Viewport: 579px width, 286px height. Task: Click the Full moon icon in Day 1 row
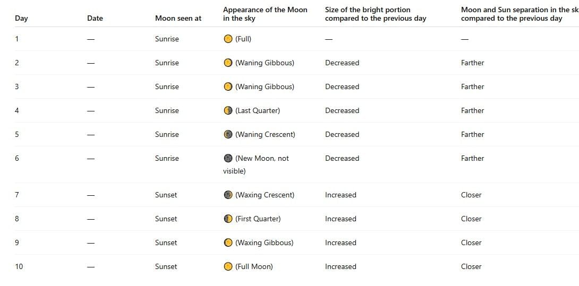(228, 39)
